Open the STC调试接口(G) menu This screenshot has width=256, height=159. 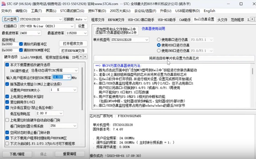click(x=72, y=11)
